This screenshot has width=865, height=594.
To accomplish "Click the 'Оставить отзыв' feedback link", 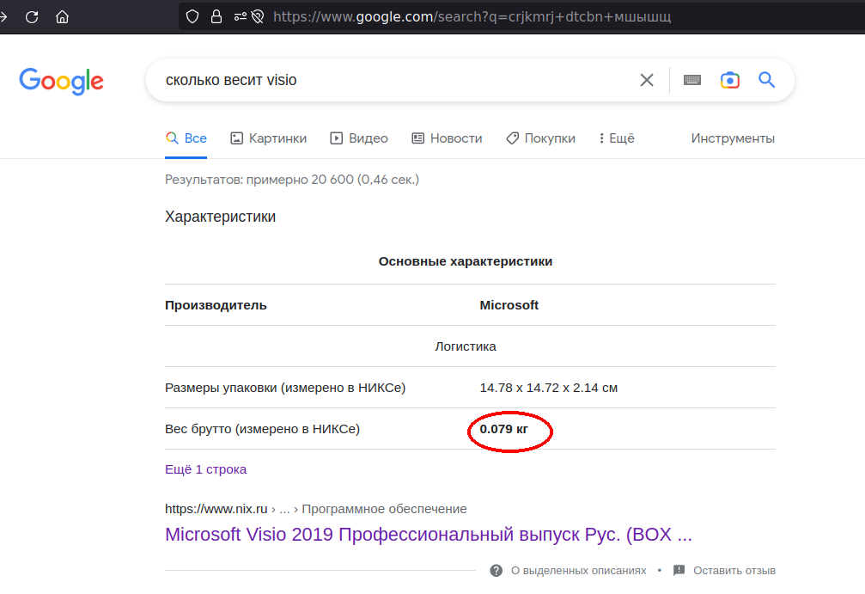I will click(x=734, y=571).
